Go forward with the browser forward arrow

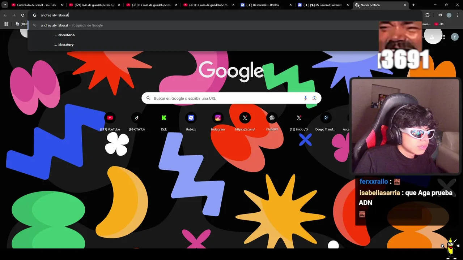(x=14, y=15)
